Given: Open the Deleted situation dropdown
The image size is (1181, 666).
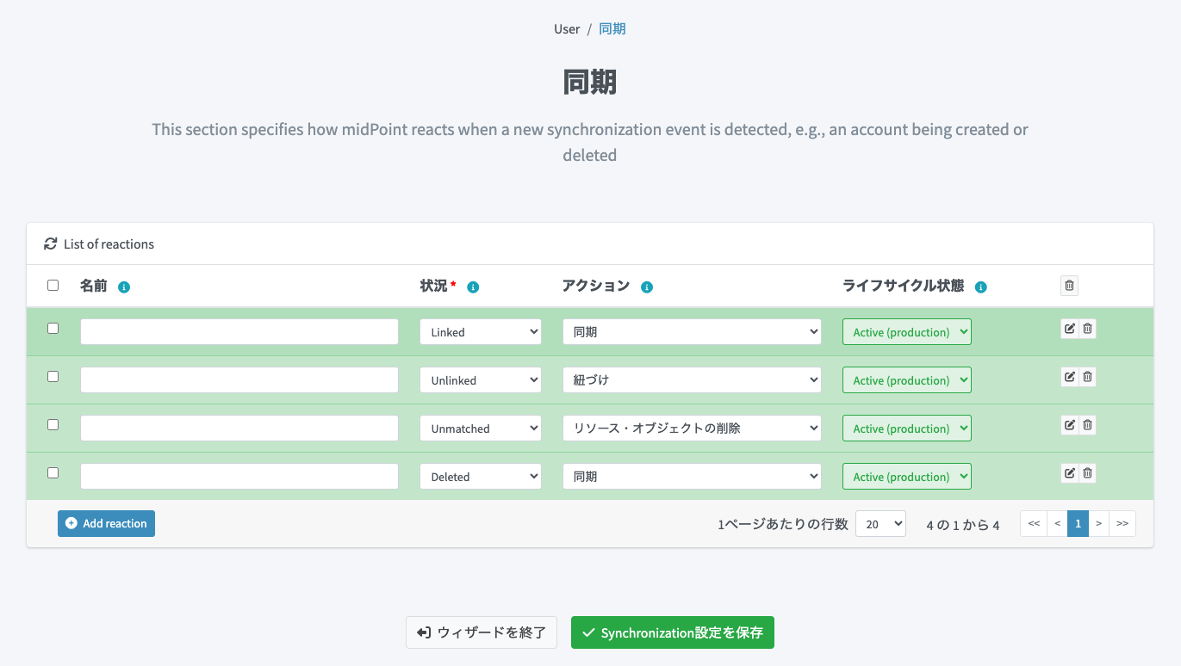Looking at the screenshot, I should pos(481,477).
